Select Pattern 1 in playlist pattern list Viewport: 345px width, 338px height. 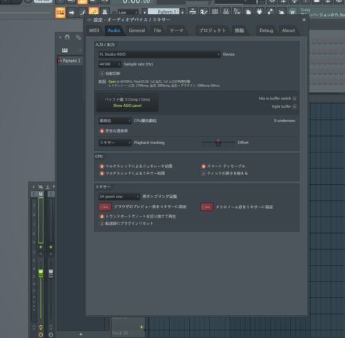pyautogui.click(x=70, y=61)
